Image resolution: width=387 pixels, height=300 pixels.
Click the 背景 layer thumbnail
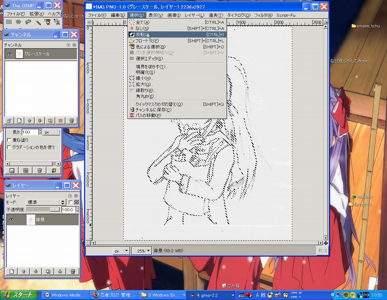31,220
